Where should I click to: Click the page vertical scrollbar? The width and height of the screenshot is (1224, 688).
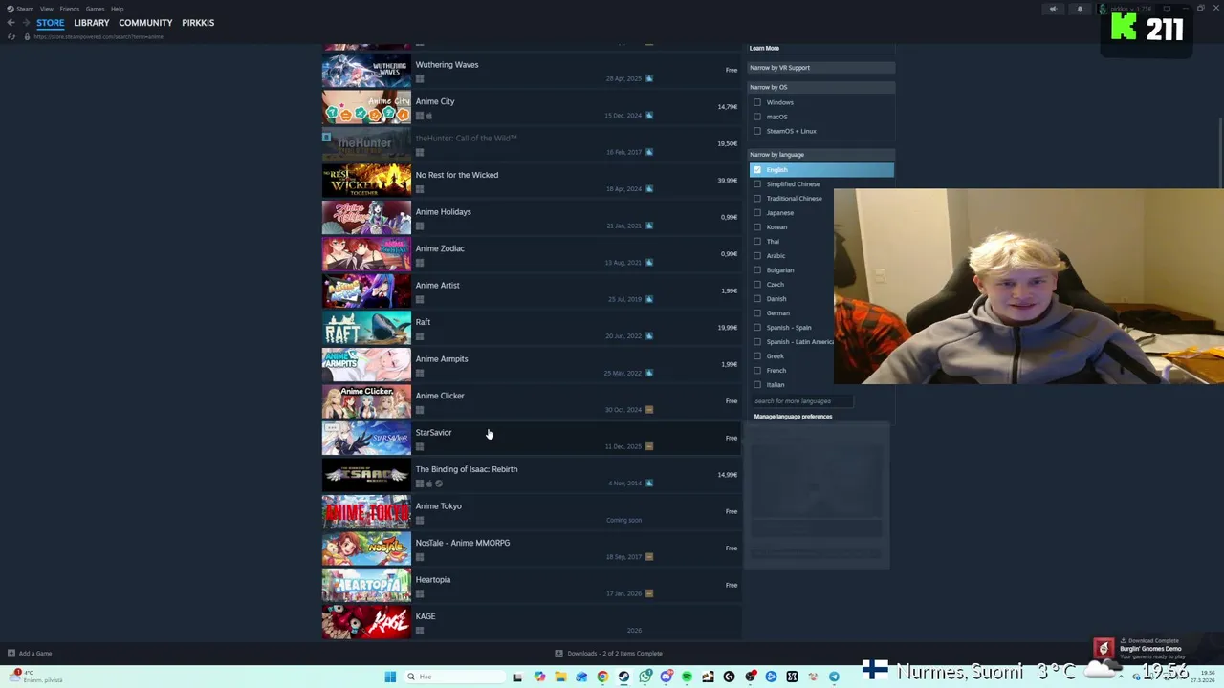click(x=1220, y=153)
